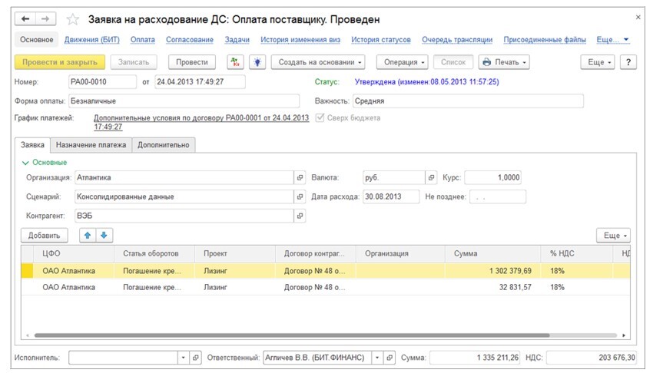
Task: Open the График платежей contract conditions link
Action: click(x=201, y=122)
